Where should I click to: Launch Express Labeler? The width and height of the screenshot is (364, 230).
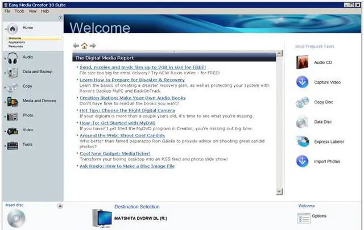(302, 141)
